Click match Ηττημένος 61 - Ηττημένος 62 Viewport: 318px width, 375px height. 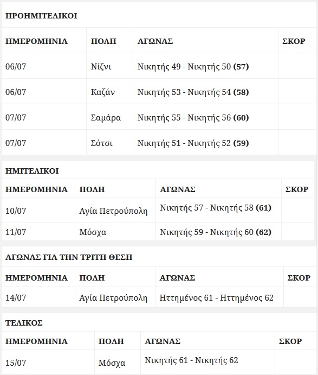[217, 298]
